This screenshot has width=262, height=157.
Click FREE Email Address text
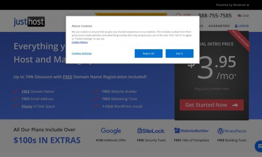[x=38, y=99]
